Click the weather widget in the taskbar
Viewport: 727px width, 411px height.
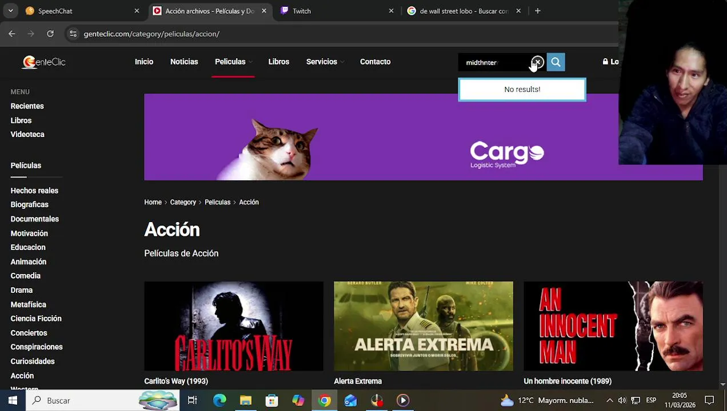tap(547, 400)
